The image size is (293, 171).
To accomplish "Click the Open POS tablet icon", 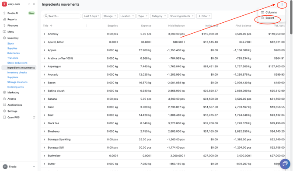I will 4,117.
